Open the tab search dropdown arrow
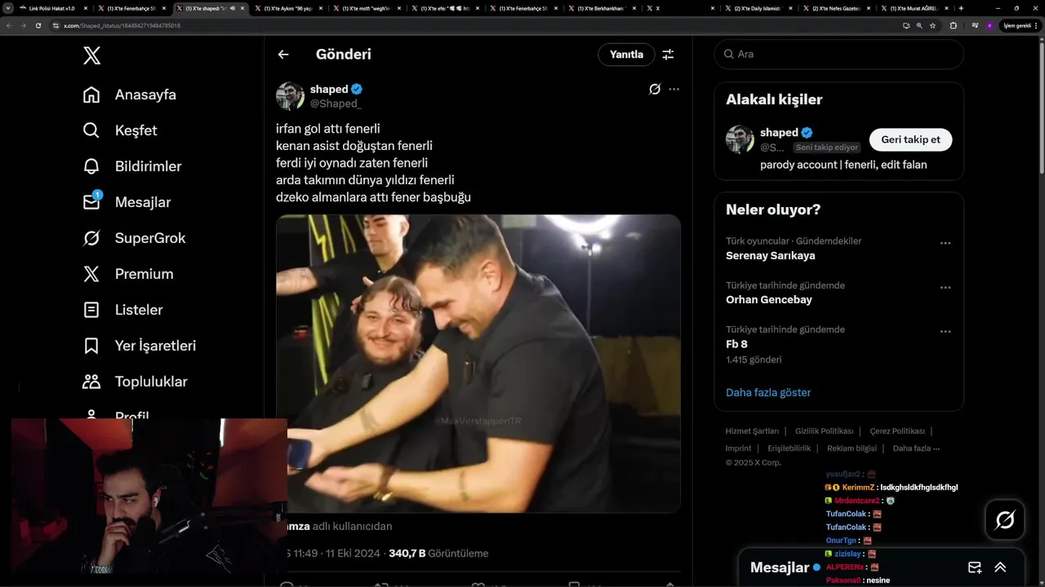Image resolution: width=1045 pixels, height=587 pixels. [8, 8]
